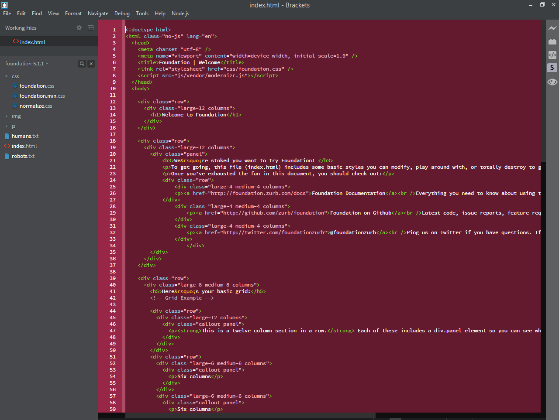Click the X button next to project search
The width and height of the screenshot is (559, 420).
(x=91, y=64)
